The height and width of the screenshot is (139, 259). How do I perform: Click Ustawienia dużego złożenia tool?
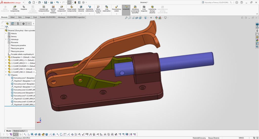152,10
